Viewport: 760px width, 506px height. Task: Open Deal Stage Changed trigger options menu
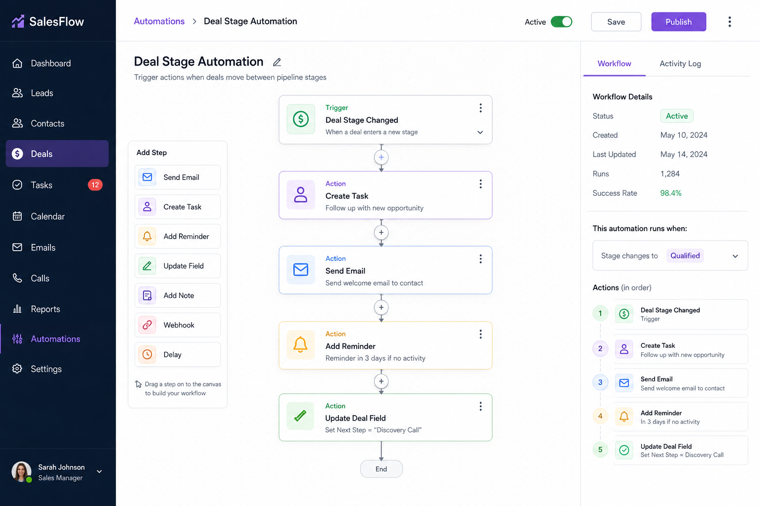[480, 108]
